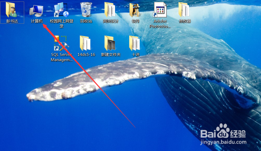Select the 彭书达 user folder icon
Screen dimensions: 261x151
pos(11,10)
